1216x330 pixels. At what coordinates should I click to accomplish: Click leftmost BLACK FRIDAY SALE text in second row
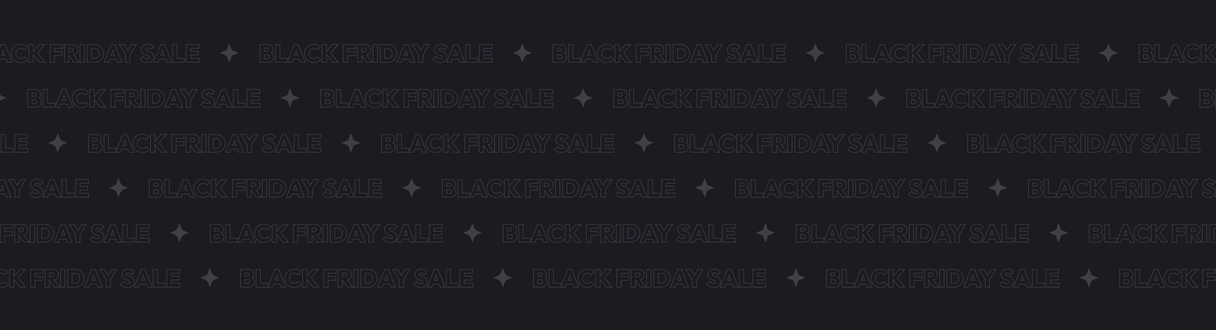click(143, 98)
